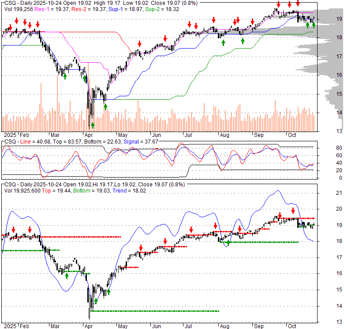The image size is (344, 329).
Task: Select the Bottom = 22.63 indicator label
Action: [x=102, y=142]
